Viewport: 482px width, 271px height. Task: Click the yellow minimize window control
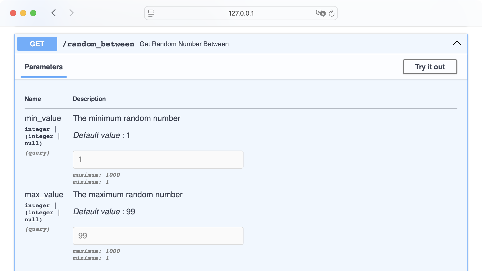(x=23, y=13)
